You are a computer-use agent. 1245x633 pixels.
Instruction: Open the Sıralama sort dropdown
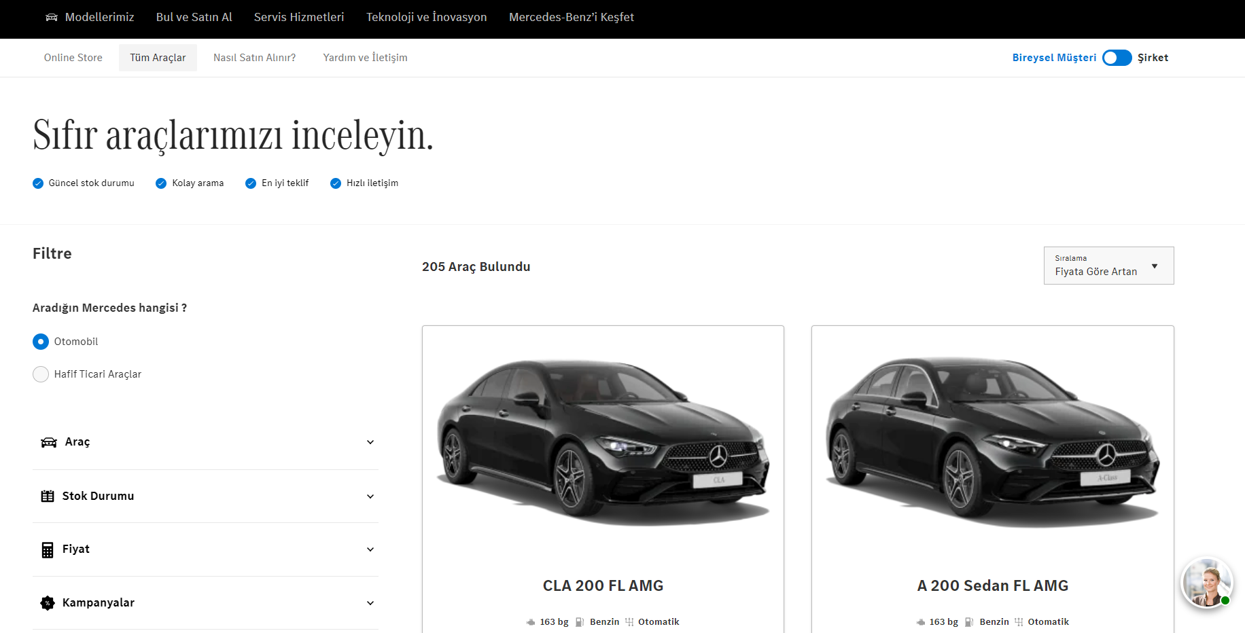(x=1109, y=266)
